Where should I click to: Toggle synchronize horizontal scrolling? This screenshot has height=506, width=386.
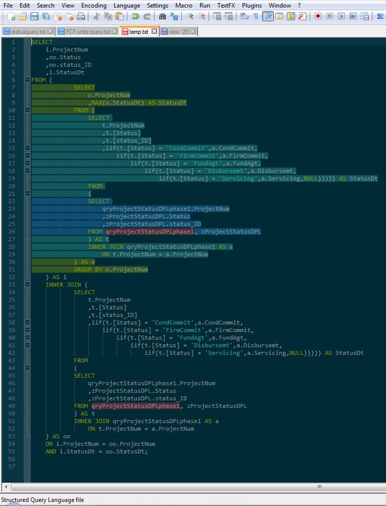pos(229,16)
